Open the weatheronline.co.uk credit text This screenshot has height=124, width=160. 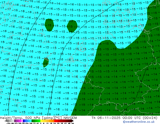point(139,122)
